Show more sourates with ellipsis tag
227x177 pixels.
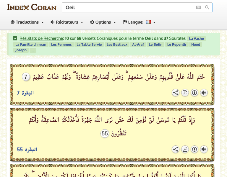33,50
